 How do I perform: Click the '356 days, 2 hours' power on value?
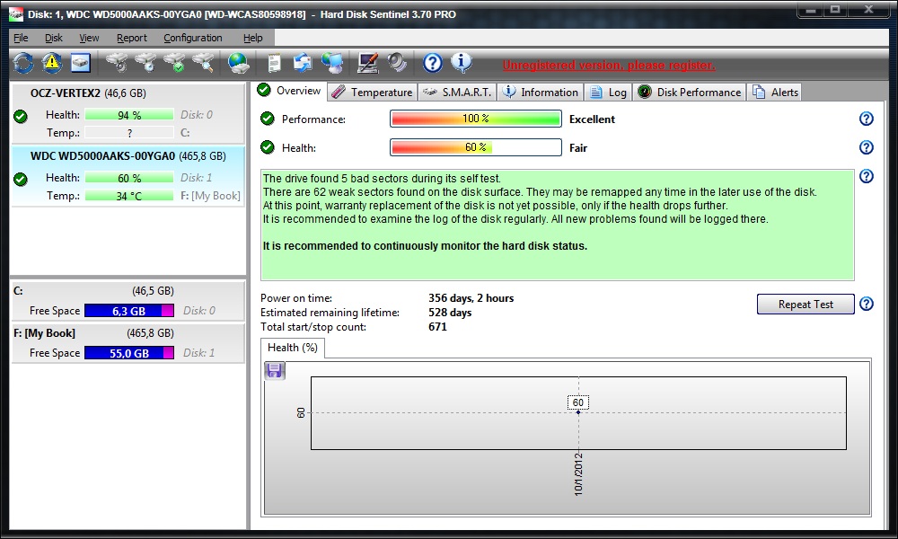coord(471,298)
